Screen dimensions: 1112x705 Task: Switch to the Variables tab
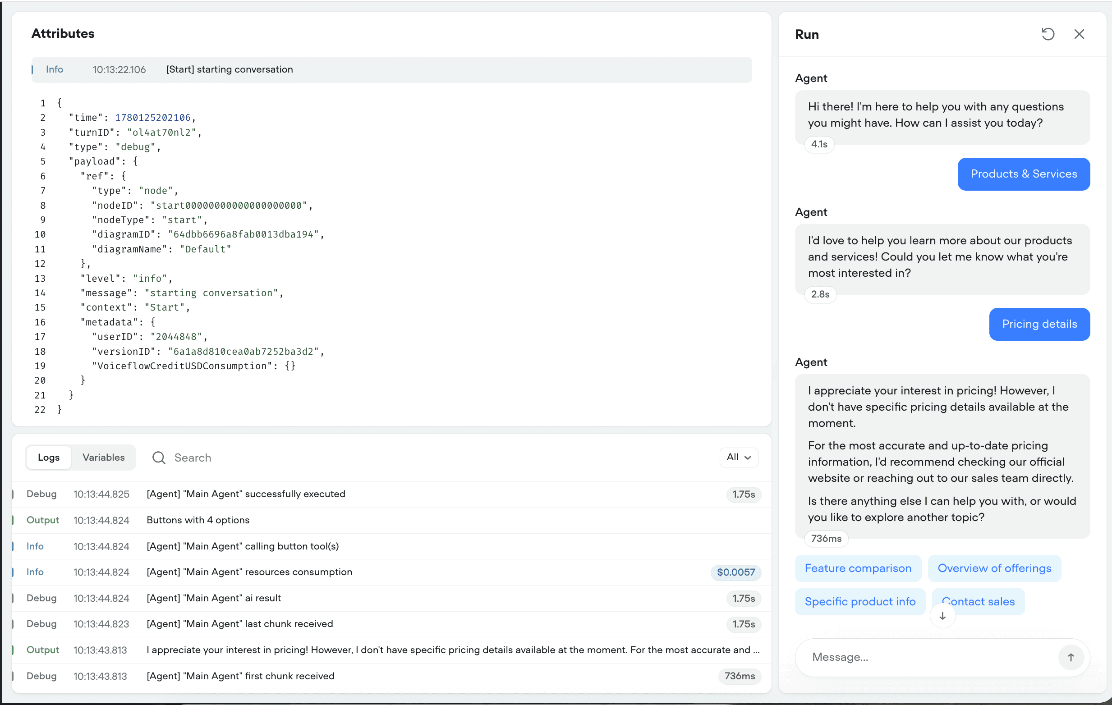[x=103, y=457]
